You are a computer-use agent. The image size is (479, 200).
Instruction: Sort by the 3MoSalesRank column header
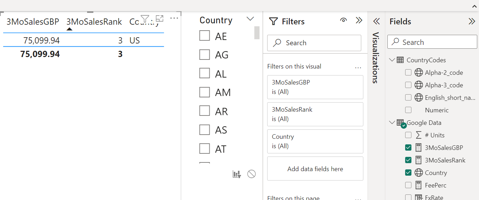tap(94, 22)
